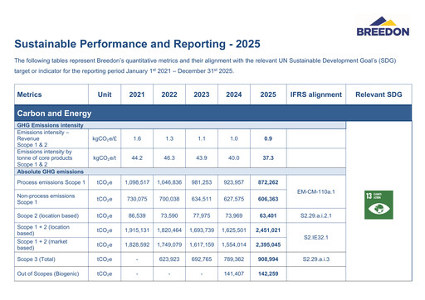This screenshot has width=425, height=300.
Task: Click the location-based value '1,820,464'
Action: coord(169,230)
